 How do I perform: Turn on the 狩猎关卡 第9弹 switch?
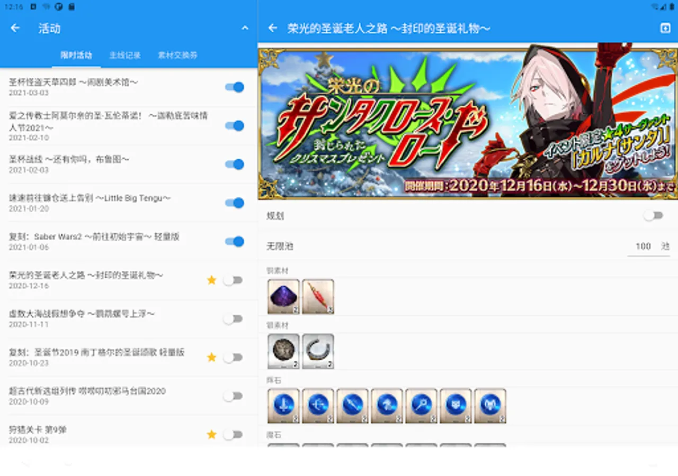pos(233,435)
